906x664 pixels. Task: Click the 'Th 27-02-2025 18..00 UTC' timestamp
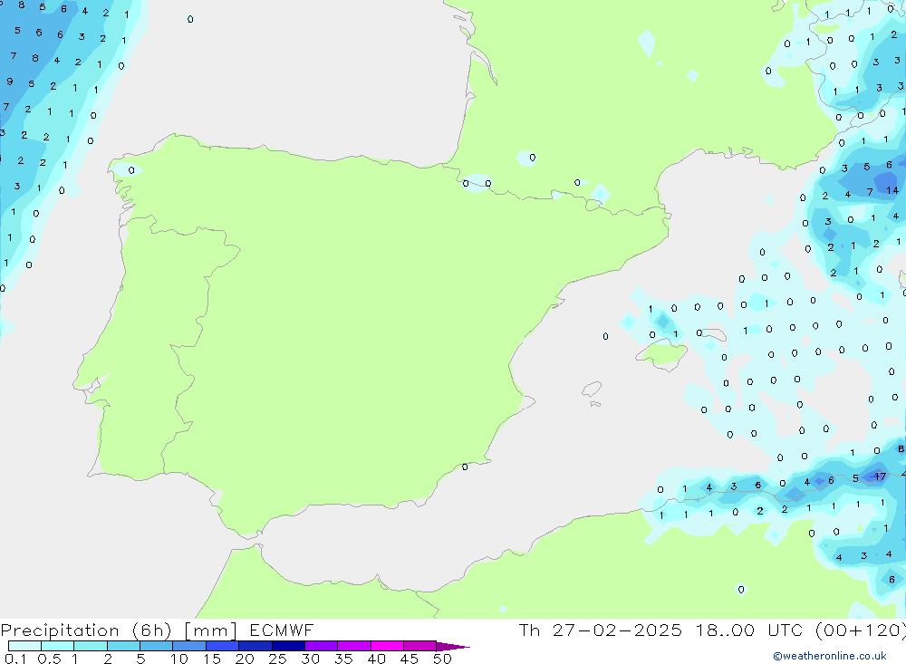661,630
